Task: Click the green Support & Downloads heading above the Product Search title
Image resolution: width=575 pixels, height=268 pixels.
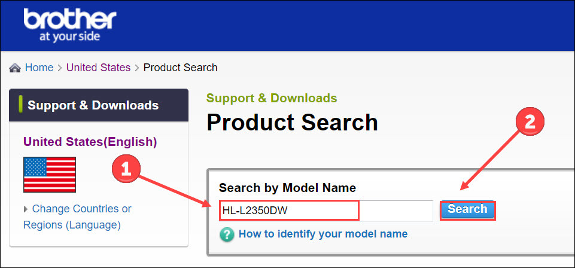Action: (x=272, y=98)
